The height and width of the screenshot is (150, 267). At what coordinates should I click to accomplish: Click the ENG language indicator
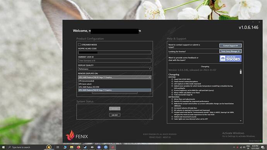click(x=248, y=146)
